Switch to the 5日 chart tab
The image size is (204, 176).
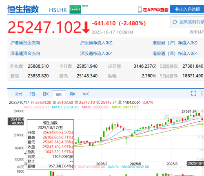32,94
